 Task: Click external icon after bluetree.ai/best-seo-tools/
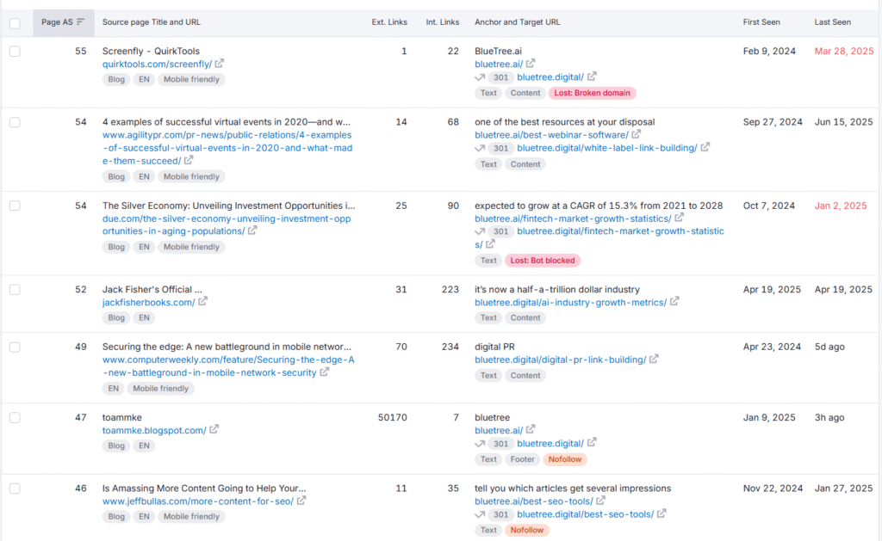[x=600, y=501]
